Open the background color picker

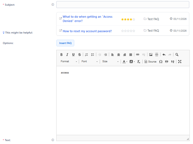click(x=132, y=62)
